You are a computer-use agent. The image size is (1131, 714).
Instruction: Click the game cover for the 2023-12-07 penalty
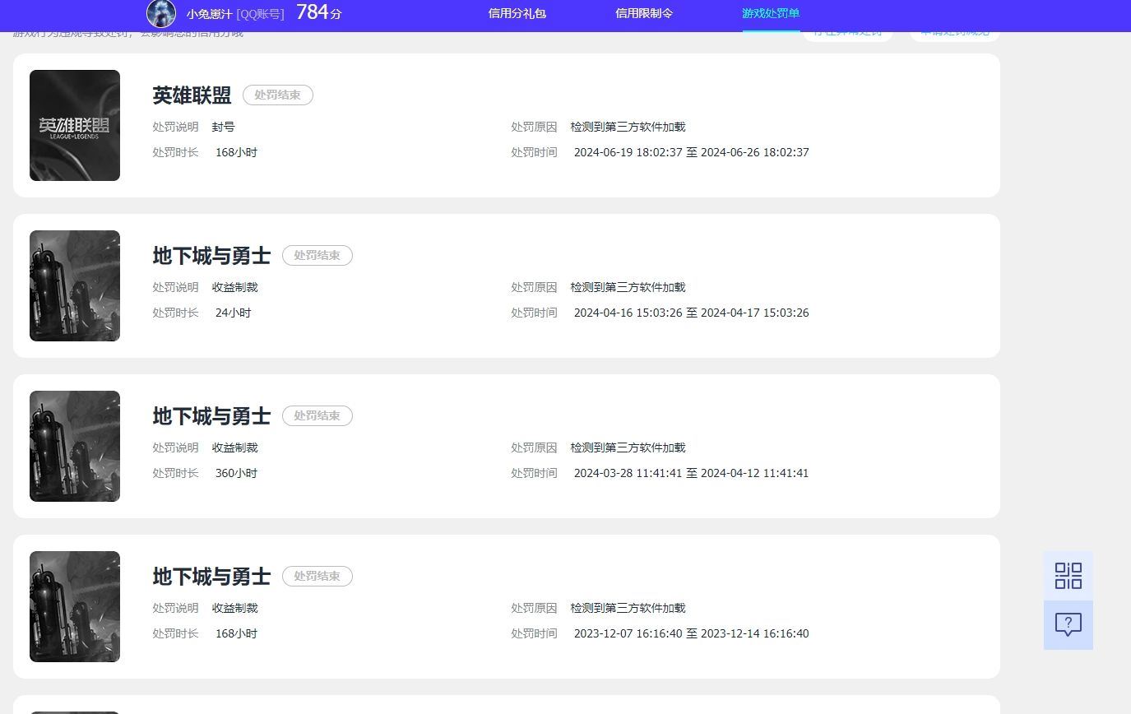(75, 606)
